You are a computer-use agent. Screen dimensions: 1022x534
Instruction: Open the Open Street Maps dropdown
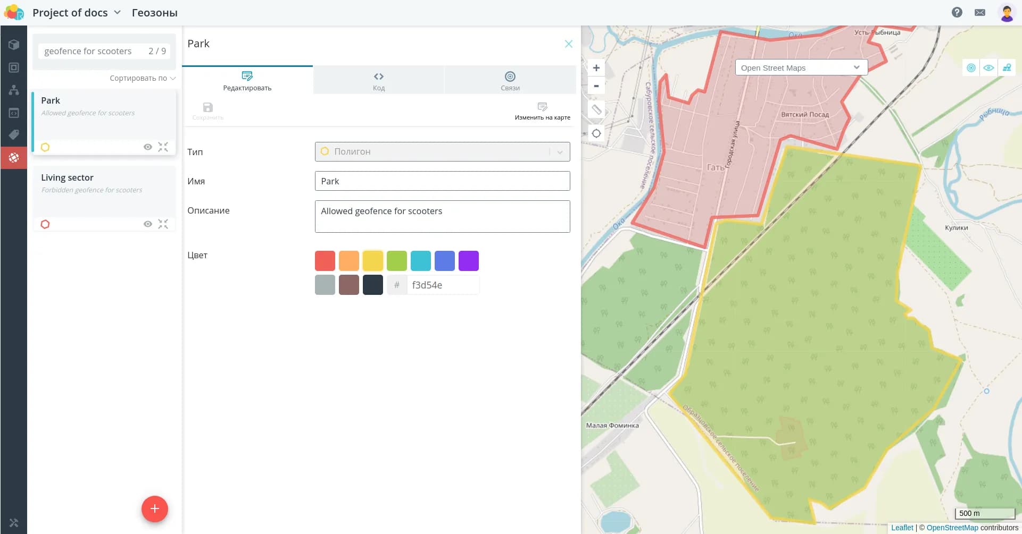pos(801,67)
